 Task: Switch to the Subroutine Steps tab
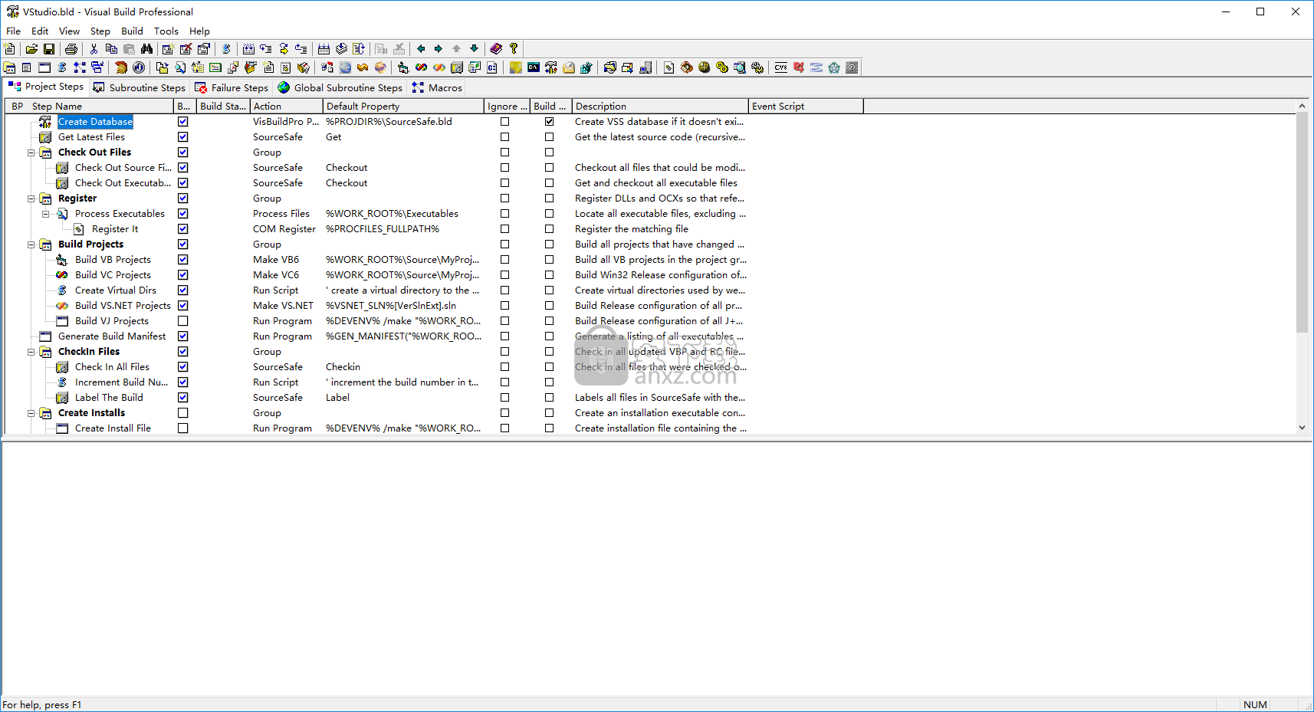pyautogui.click(x=140, y=87)
